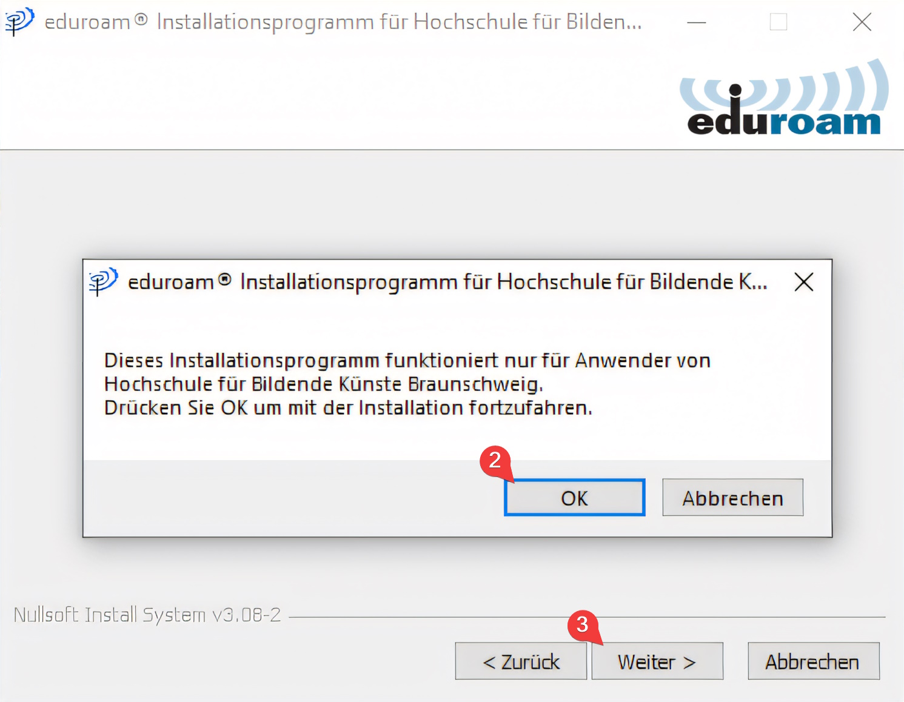The image size is (904, 702).
Task: Continue with the Weiter button
Action: tap(657, 661)
